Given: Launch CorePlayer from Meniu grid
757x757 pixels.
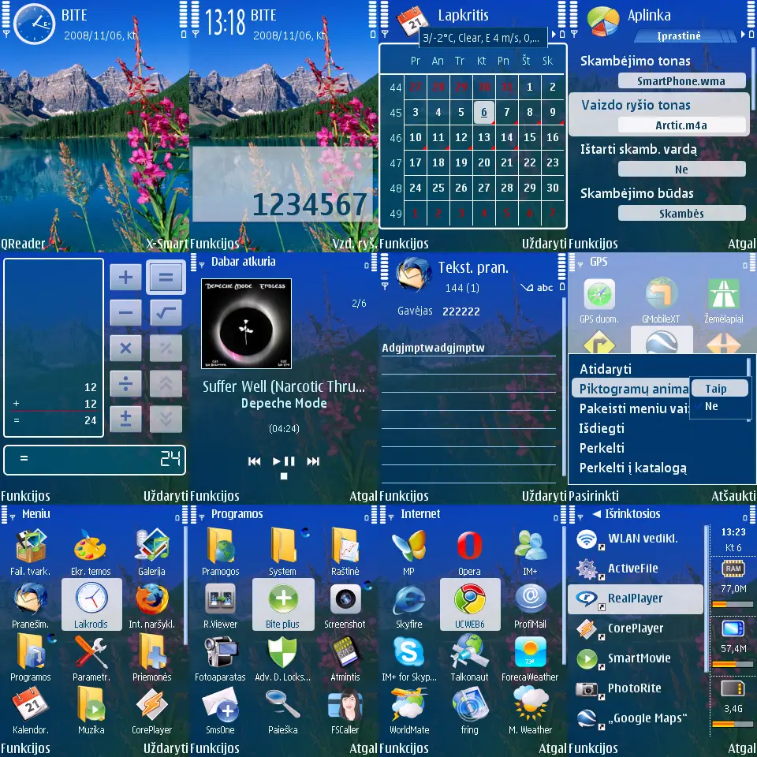Looking at the screenshot, I should (x=151, y=710).
